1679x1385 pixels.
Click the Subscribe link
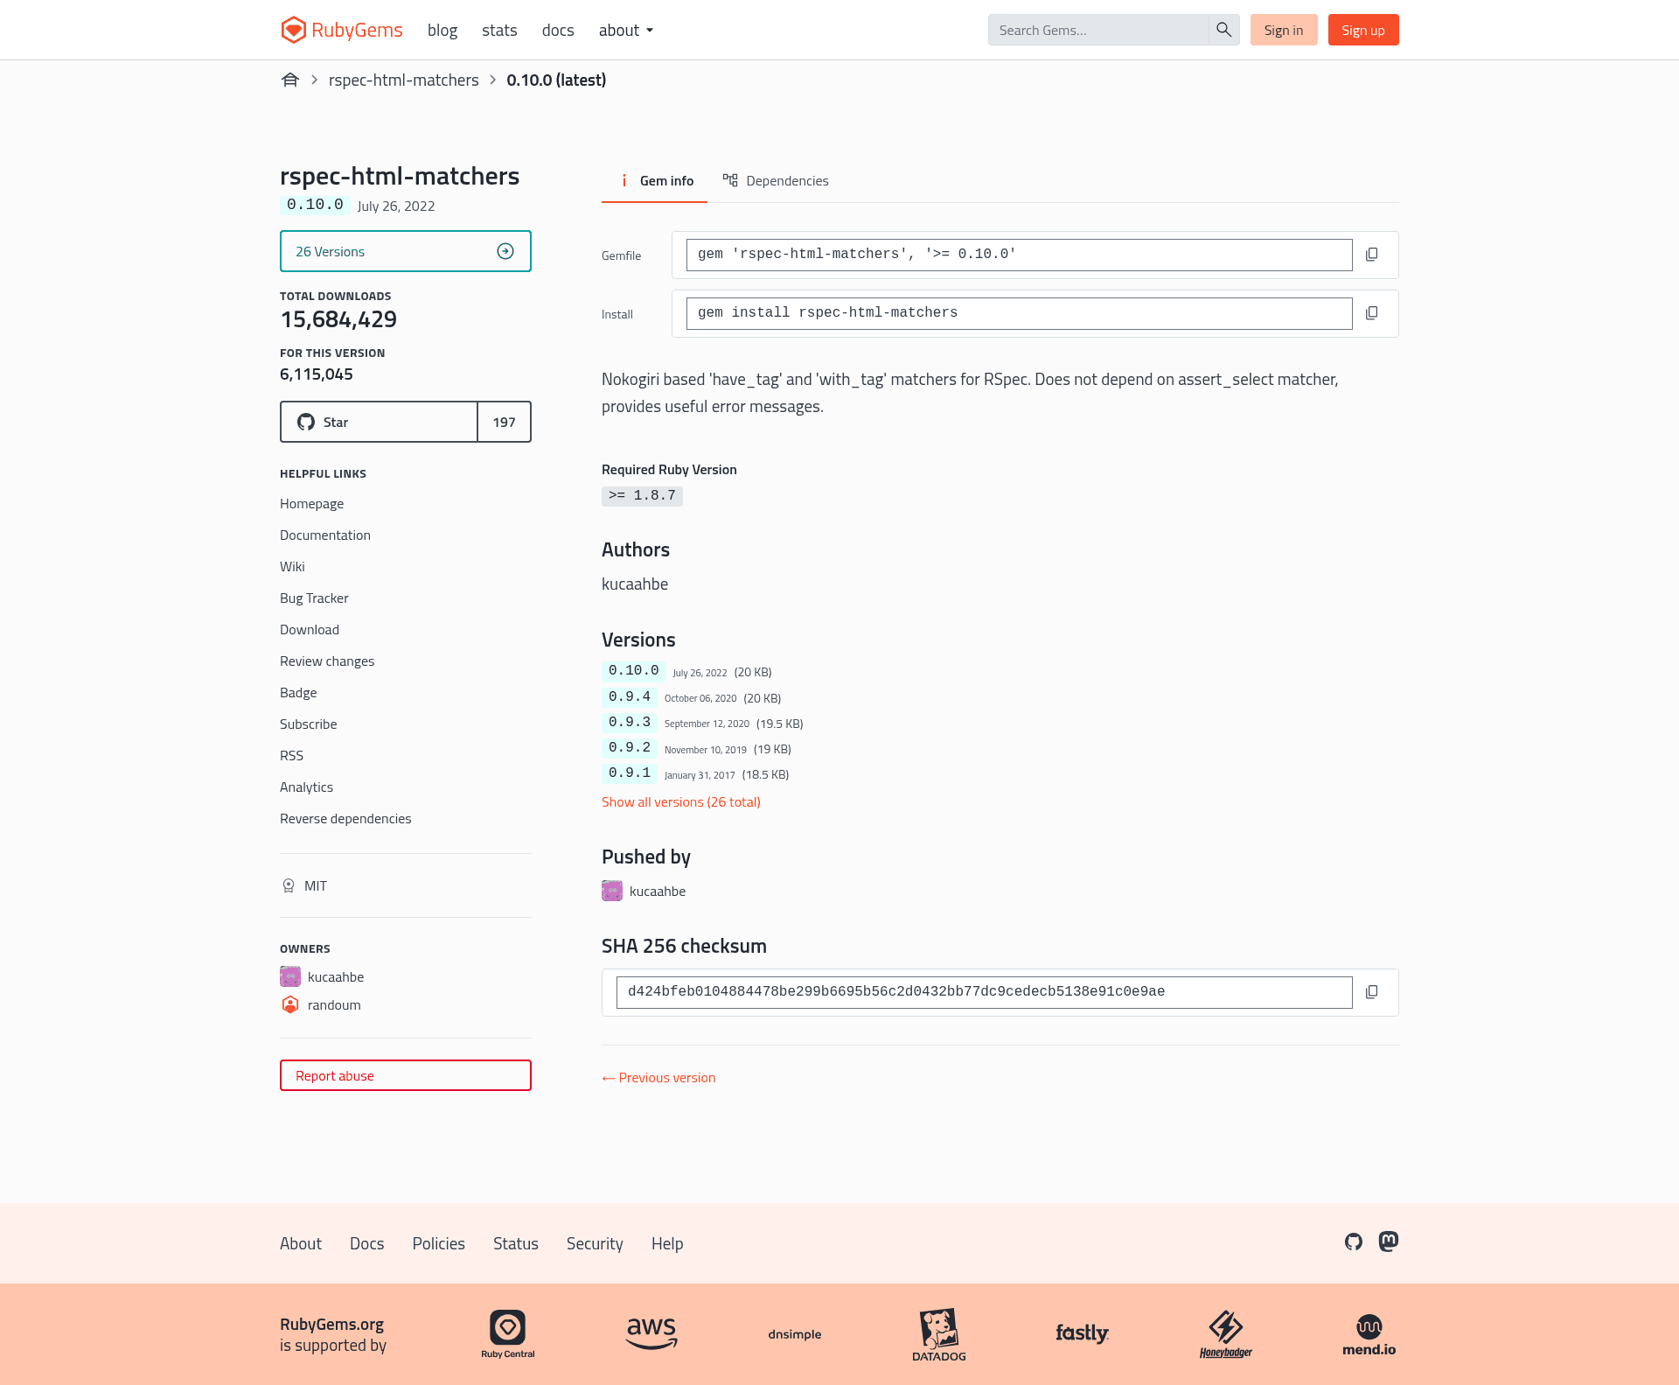point(308,724)
